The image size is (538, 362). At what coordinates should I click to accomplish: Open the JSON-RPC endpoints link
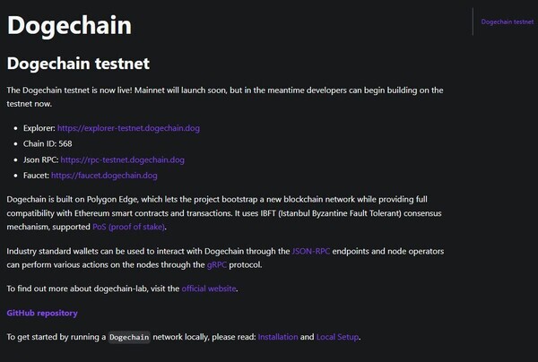click(310, 251)
